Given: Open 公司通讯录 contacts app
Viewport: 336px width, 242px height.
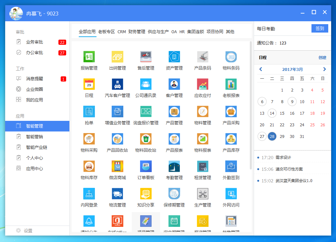Looking at the screenshot, I should tap(146, 84).
